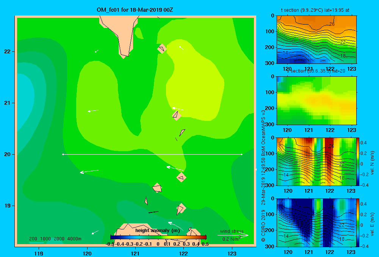Click the vel. N (m/s) axis label
Screen dimensions: 379x257
point(373,163)
